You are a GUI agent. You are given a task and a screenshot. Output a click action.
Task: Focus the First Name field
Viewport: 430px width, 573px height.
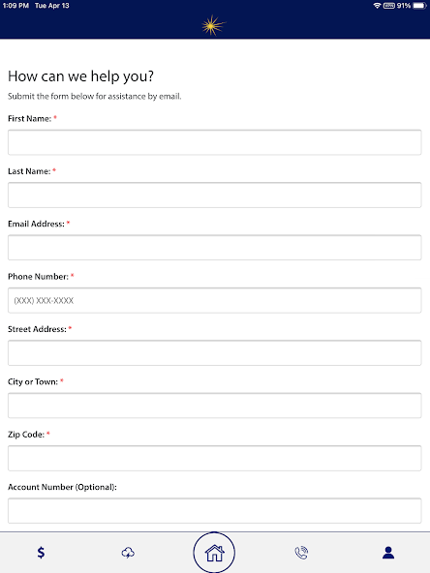(215, 142)
